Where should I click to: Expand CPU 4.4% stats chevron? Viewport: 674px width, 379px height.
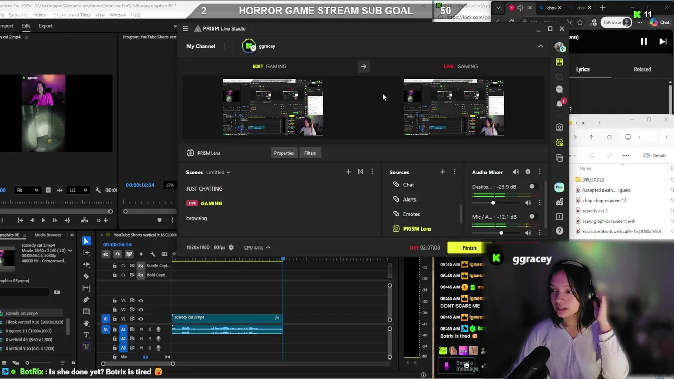tap(268, 247)
